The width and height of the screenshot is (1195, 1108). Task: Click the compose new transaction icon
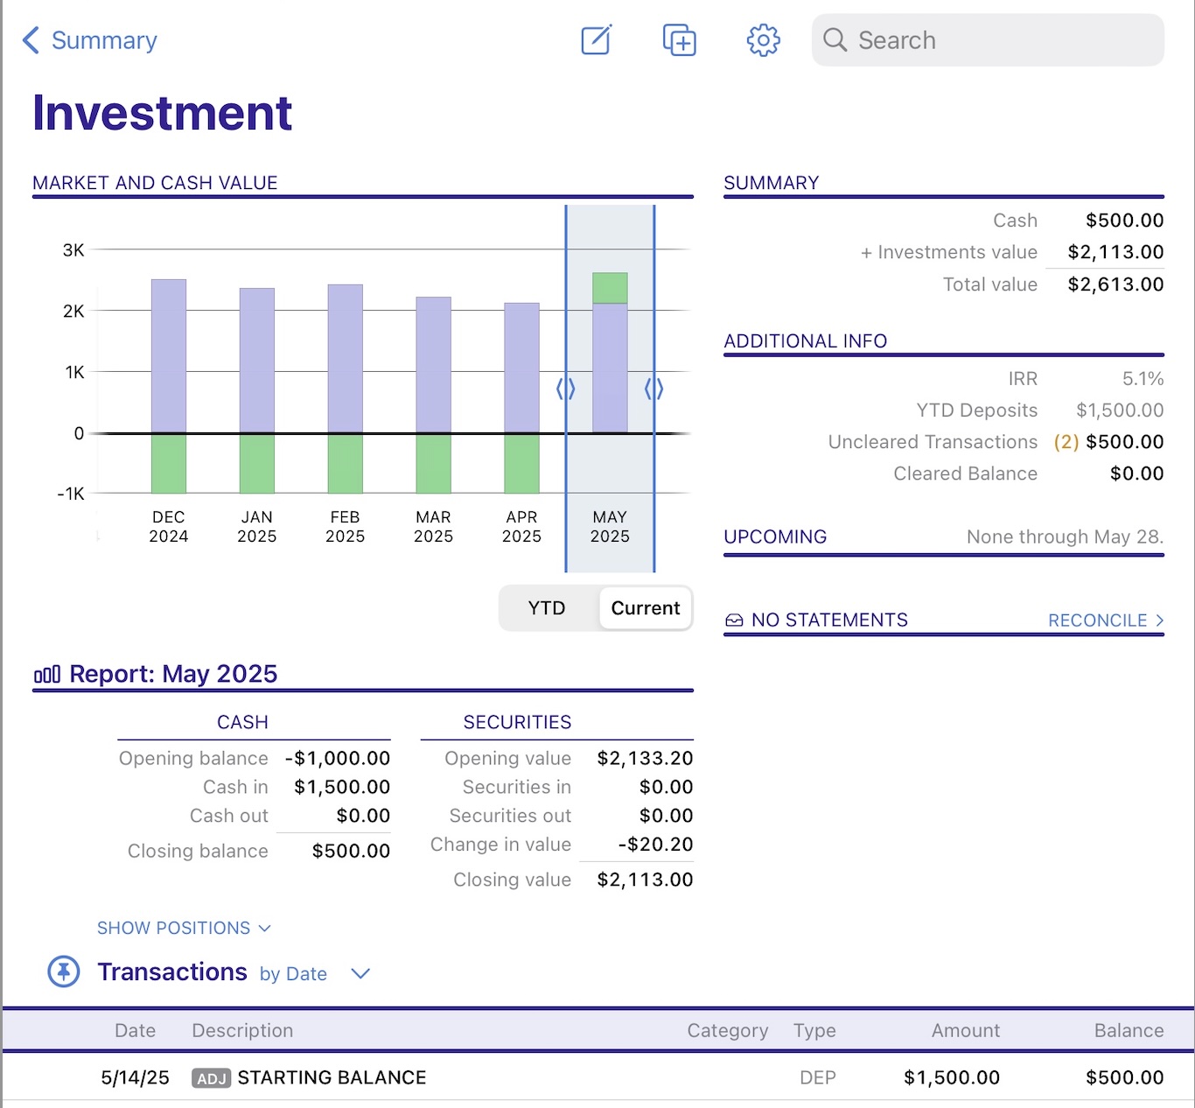[x=596, y=40]
